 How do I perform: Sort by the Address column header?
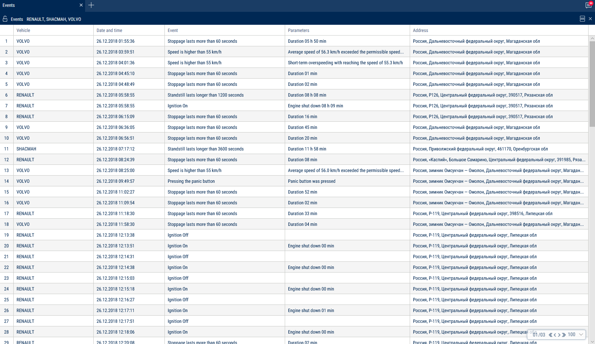click(x=499, y=31)
